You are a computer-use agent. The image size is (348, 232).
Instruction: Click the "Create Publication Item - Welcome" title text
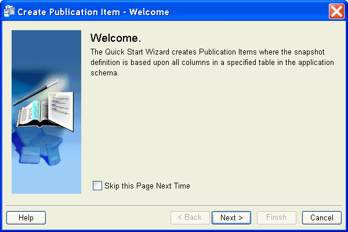click(93, 12)
